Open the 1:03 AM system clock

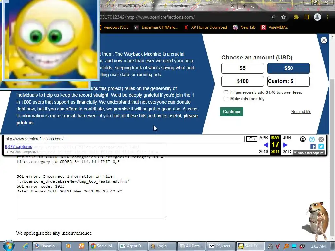pyautogui.click(x=318, y=246)
